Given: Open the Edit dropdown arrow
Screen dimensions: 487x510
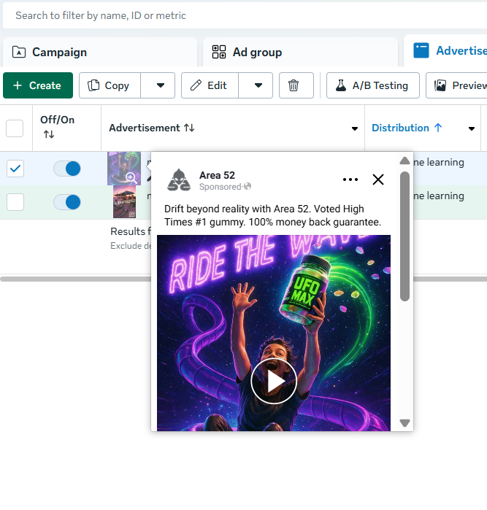Looking at the screenshot, I should pyautogui.click(x=256, y=85).
